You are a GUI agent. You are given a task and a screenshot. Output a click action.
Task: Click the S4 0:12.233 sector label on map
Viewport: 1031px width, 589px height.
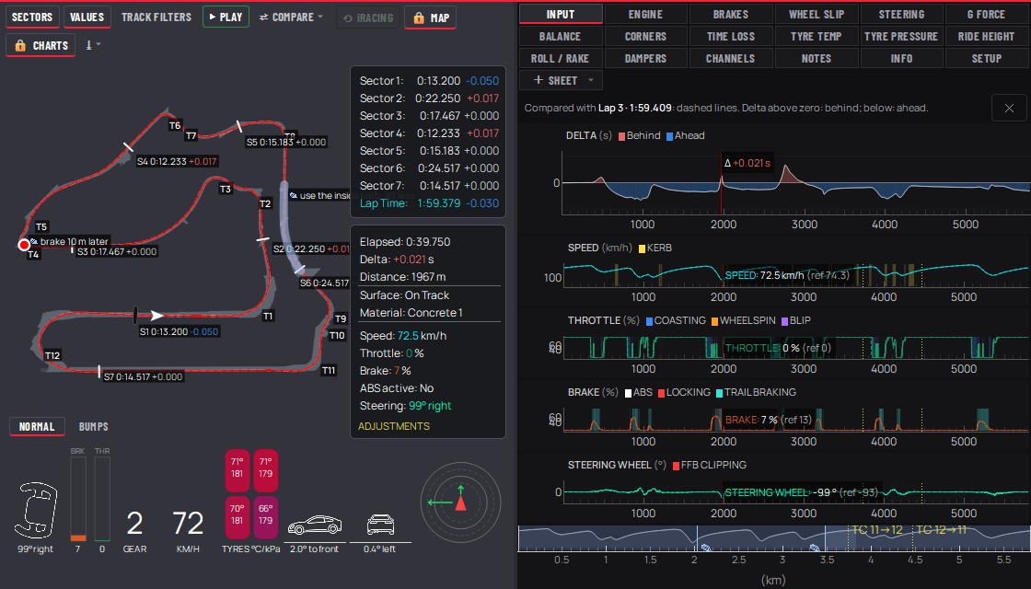tap(177, 161)
